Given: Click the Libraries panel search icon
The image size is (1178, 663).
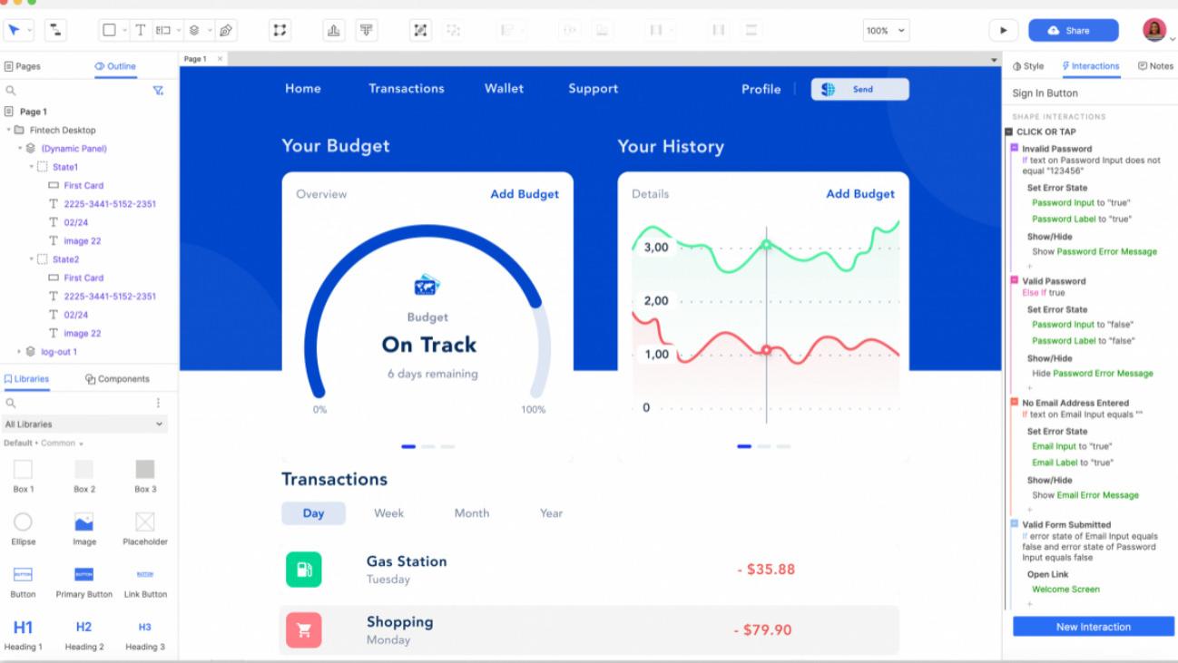Looking at the screenshot, I should point(11,403).
